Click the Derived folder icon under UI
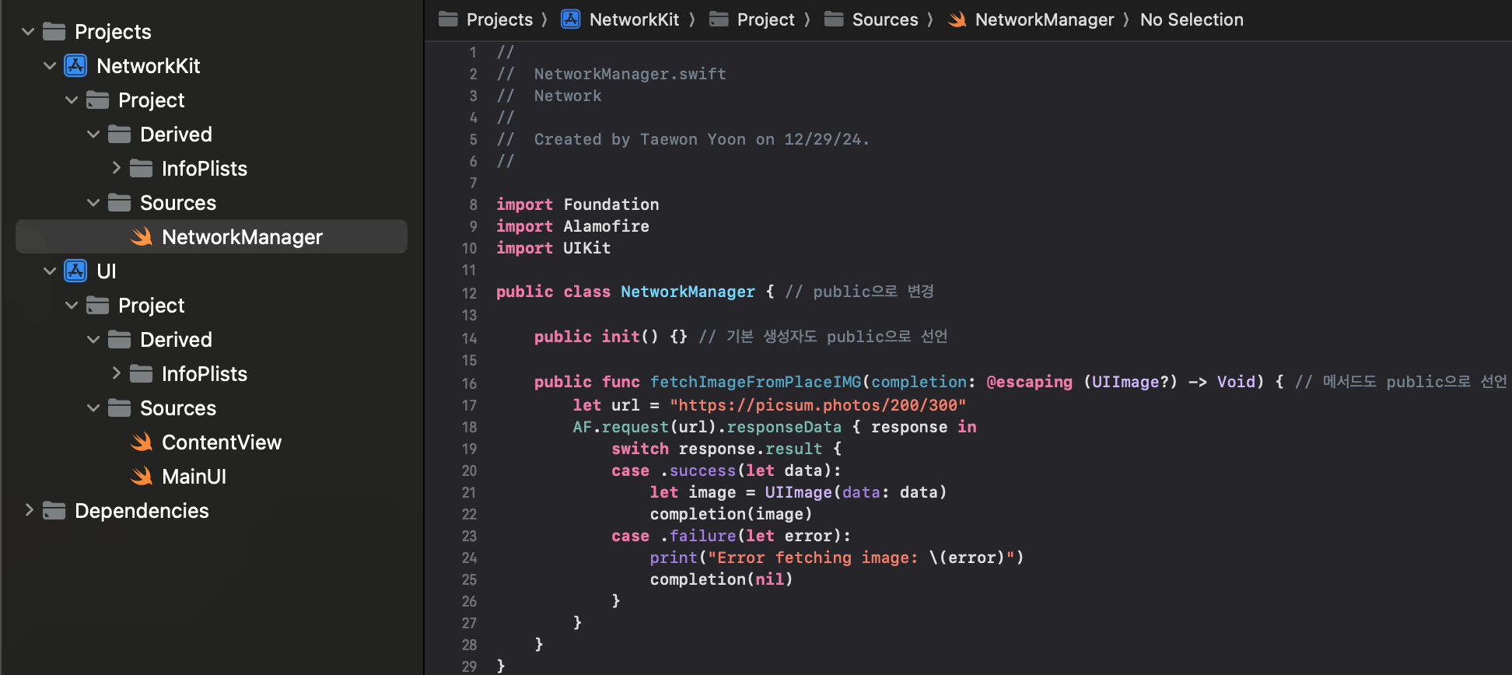 point(119,340)
